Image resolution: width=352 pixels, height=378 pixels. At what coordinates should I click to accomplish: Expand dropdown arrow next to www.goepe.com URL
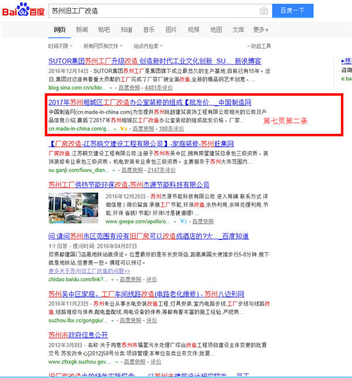[175, 222]
